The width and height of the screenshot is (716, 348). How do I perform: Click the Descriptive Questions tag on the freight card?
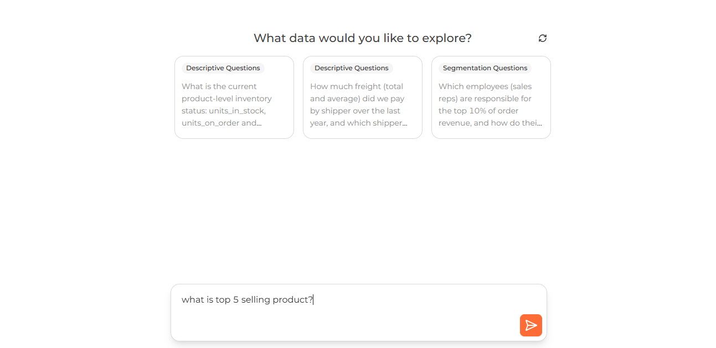click(x=352, y=68)
